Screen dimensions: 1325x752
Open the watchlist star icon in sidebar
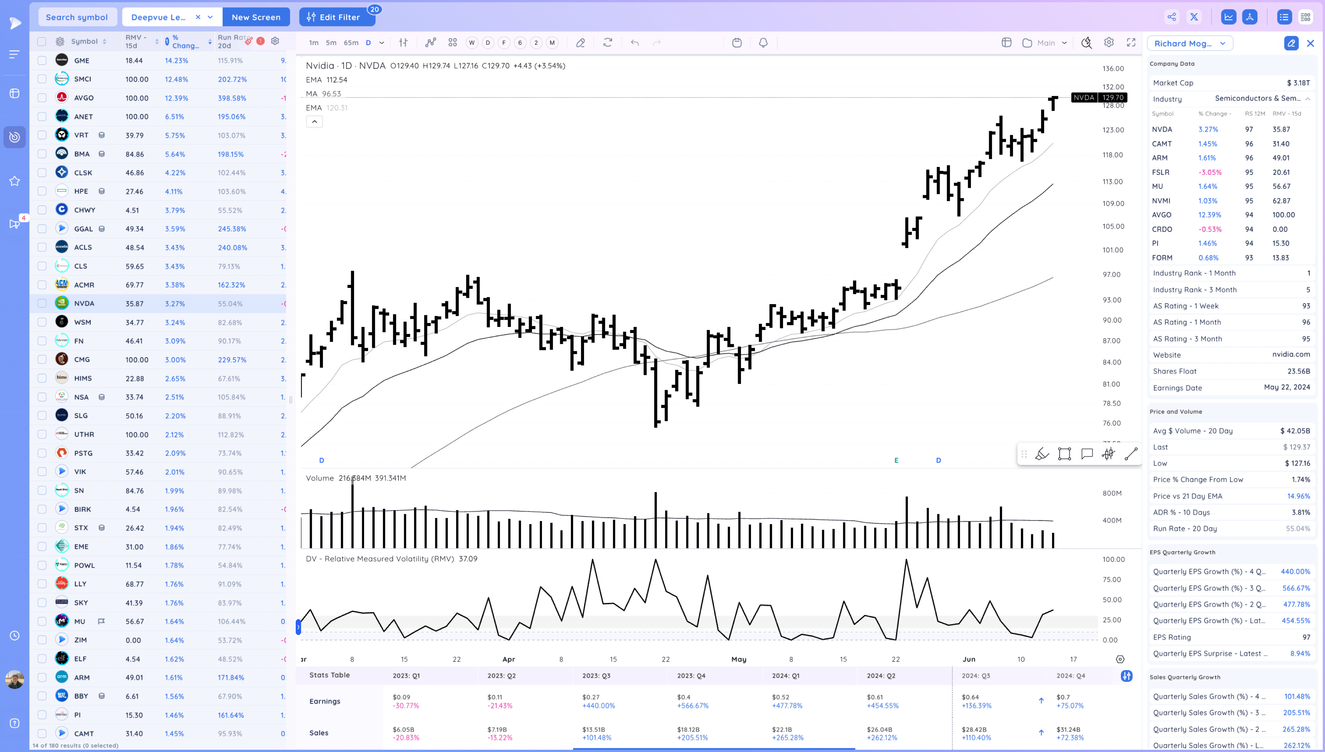[x=15, y=181]
